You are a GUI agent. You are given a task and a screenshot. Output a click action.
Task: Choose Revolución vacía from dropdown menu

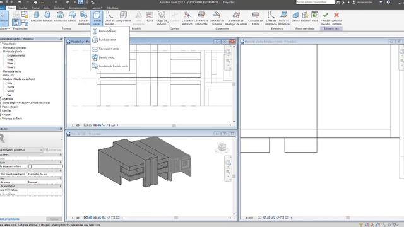click(110, 49)
